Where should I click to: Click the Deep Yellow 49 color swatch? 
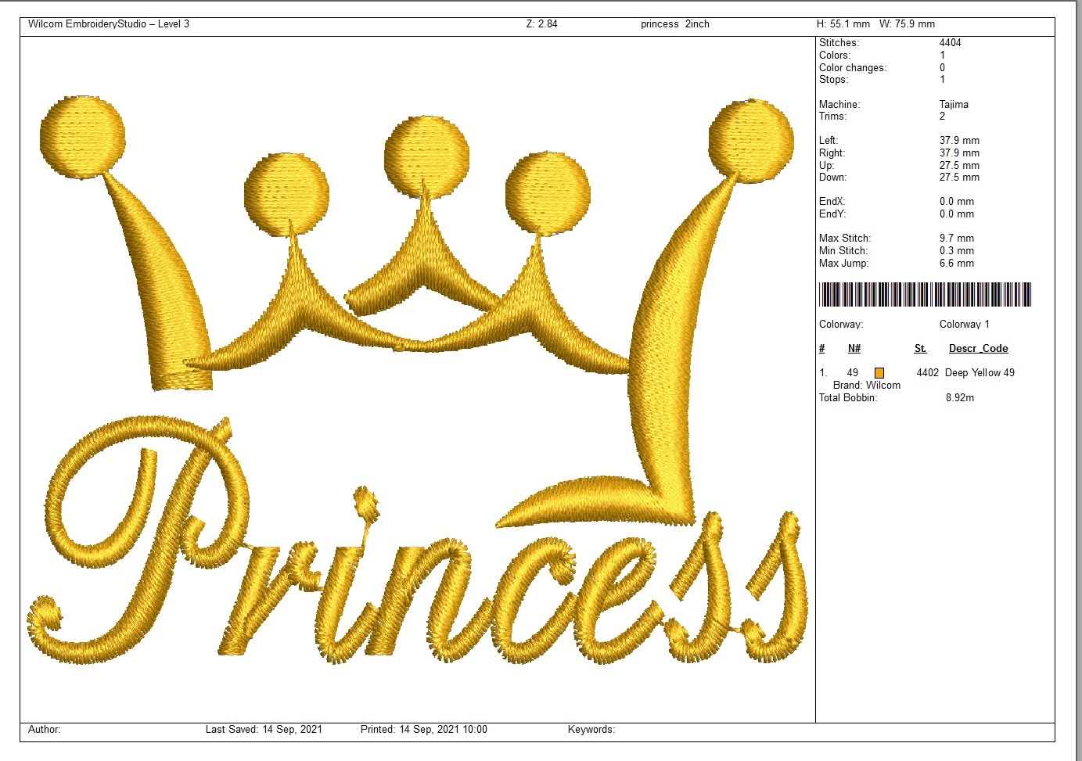click(879, 373)
